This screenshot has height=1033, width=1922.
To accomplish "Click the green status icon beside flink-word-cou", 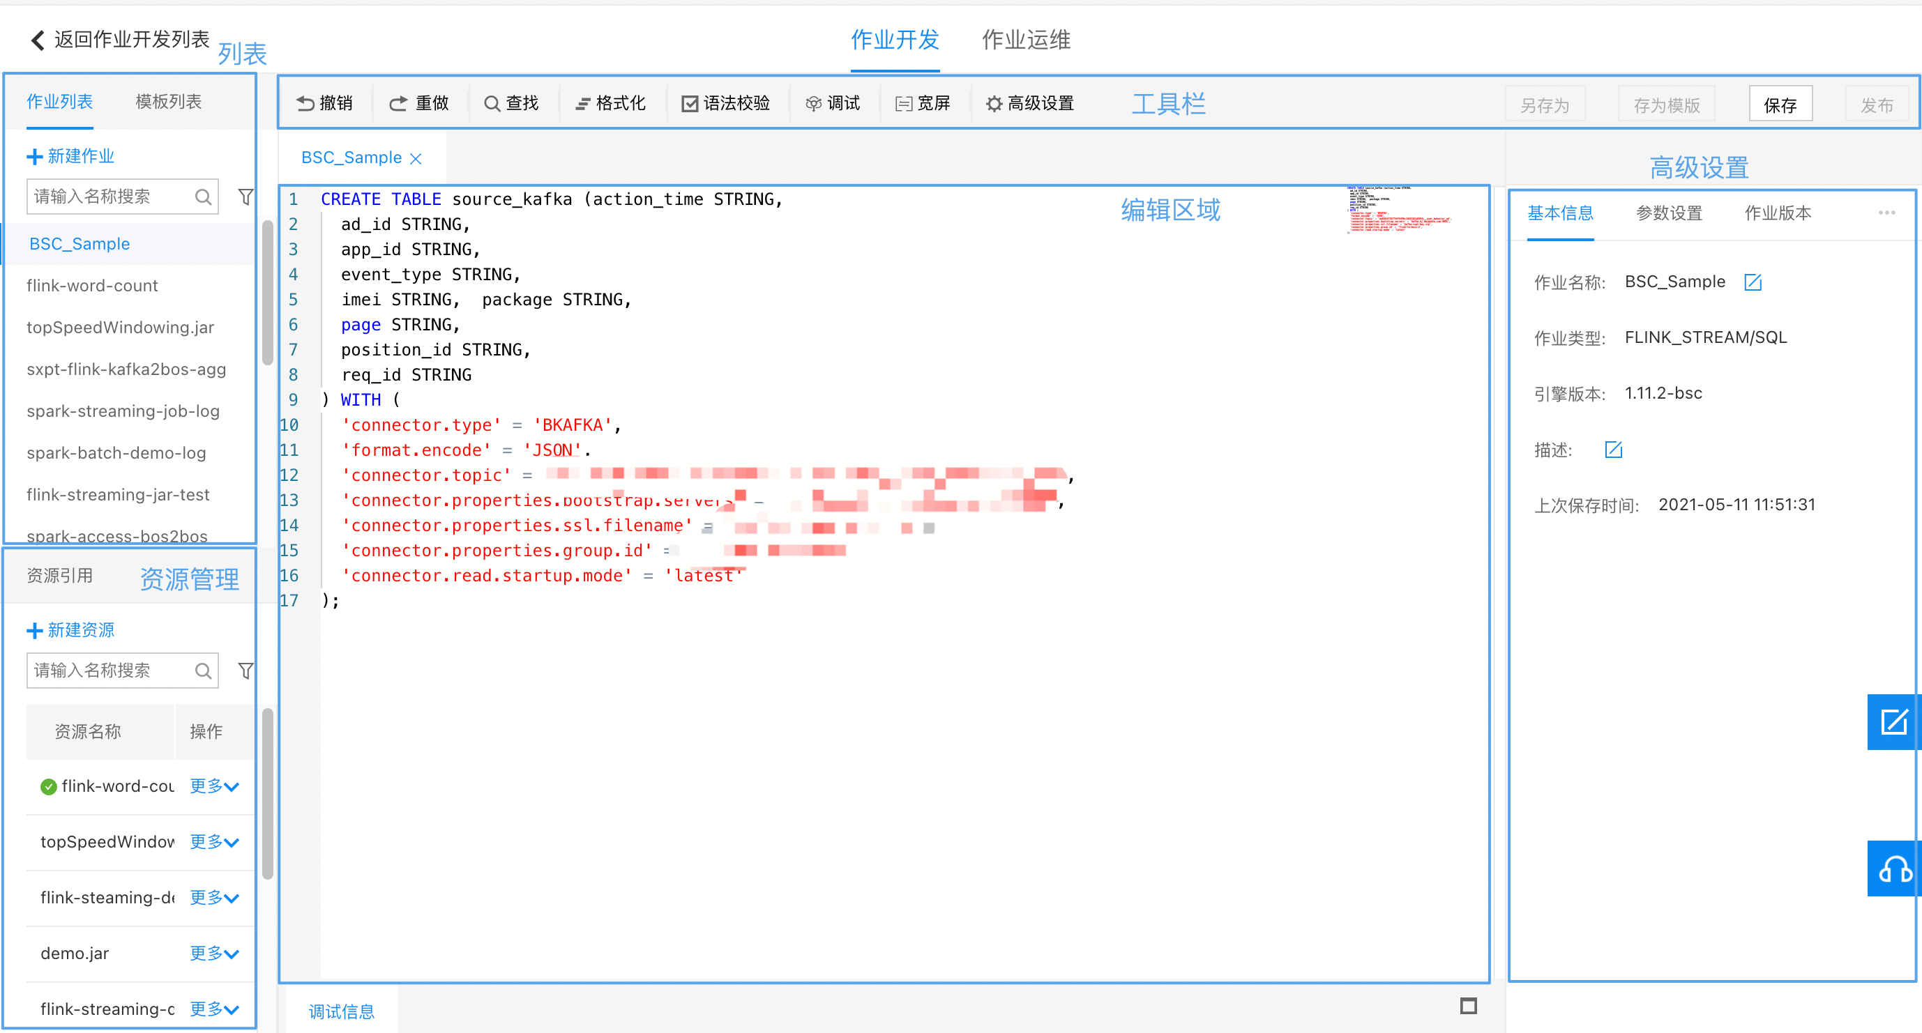I will point(49,787).
